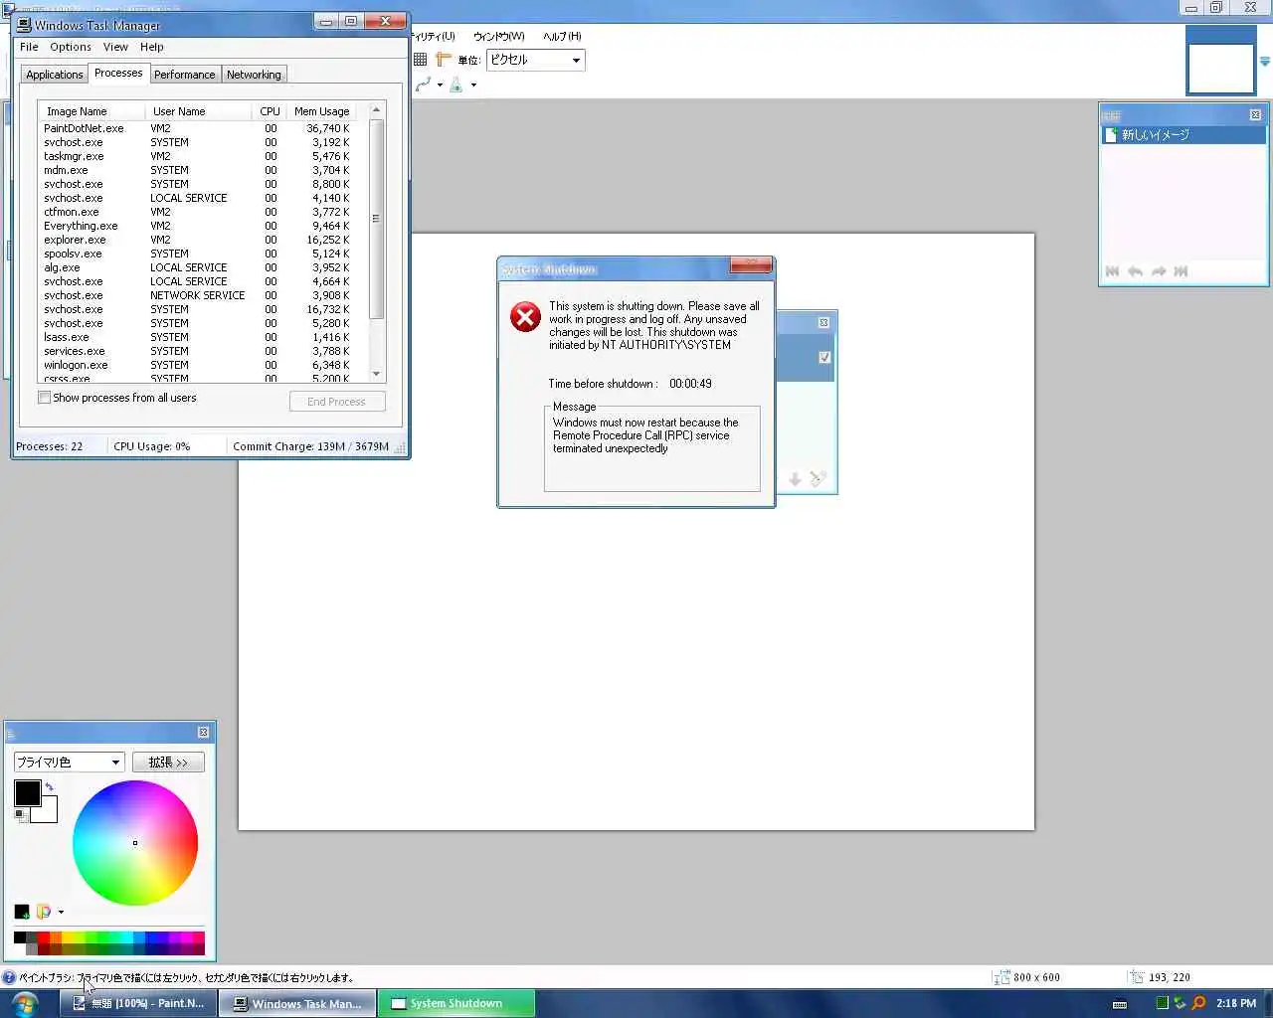Click the System Shutdown taskbar button
Viewport: 1273px width, 1018px height.
click(x=456, y=1003)
